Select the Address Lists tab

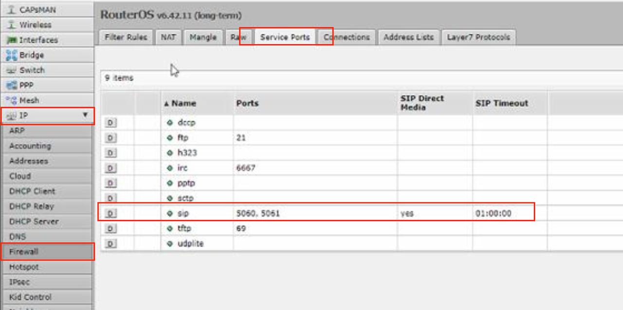(x=408, y=37)
